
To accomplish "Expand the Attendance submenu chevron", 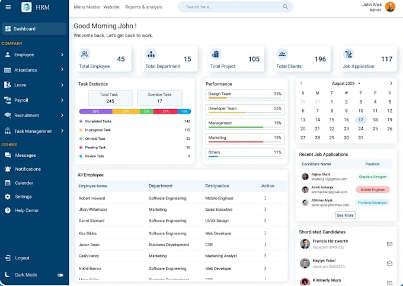I will [x=62, y=69].
